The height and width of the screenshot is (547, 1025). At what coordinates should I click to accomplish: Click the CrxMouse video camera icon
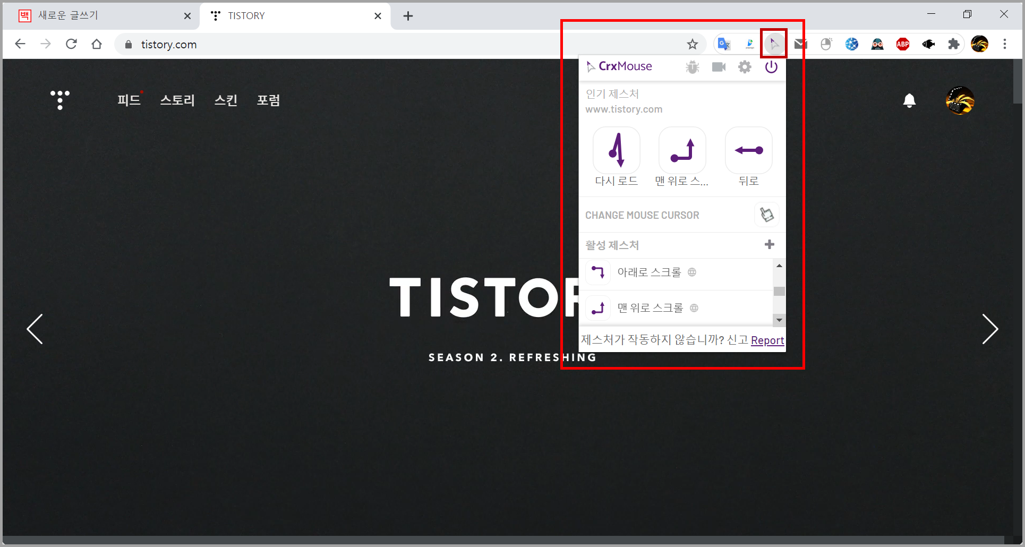[x=719, y=67]
